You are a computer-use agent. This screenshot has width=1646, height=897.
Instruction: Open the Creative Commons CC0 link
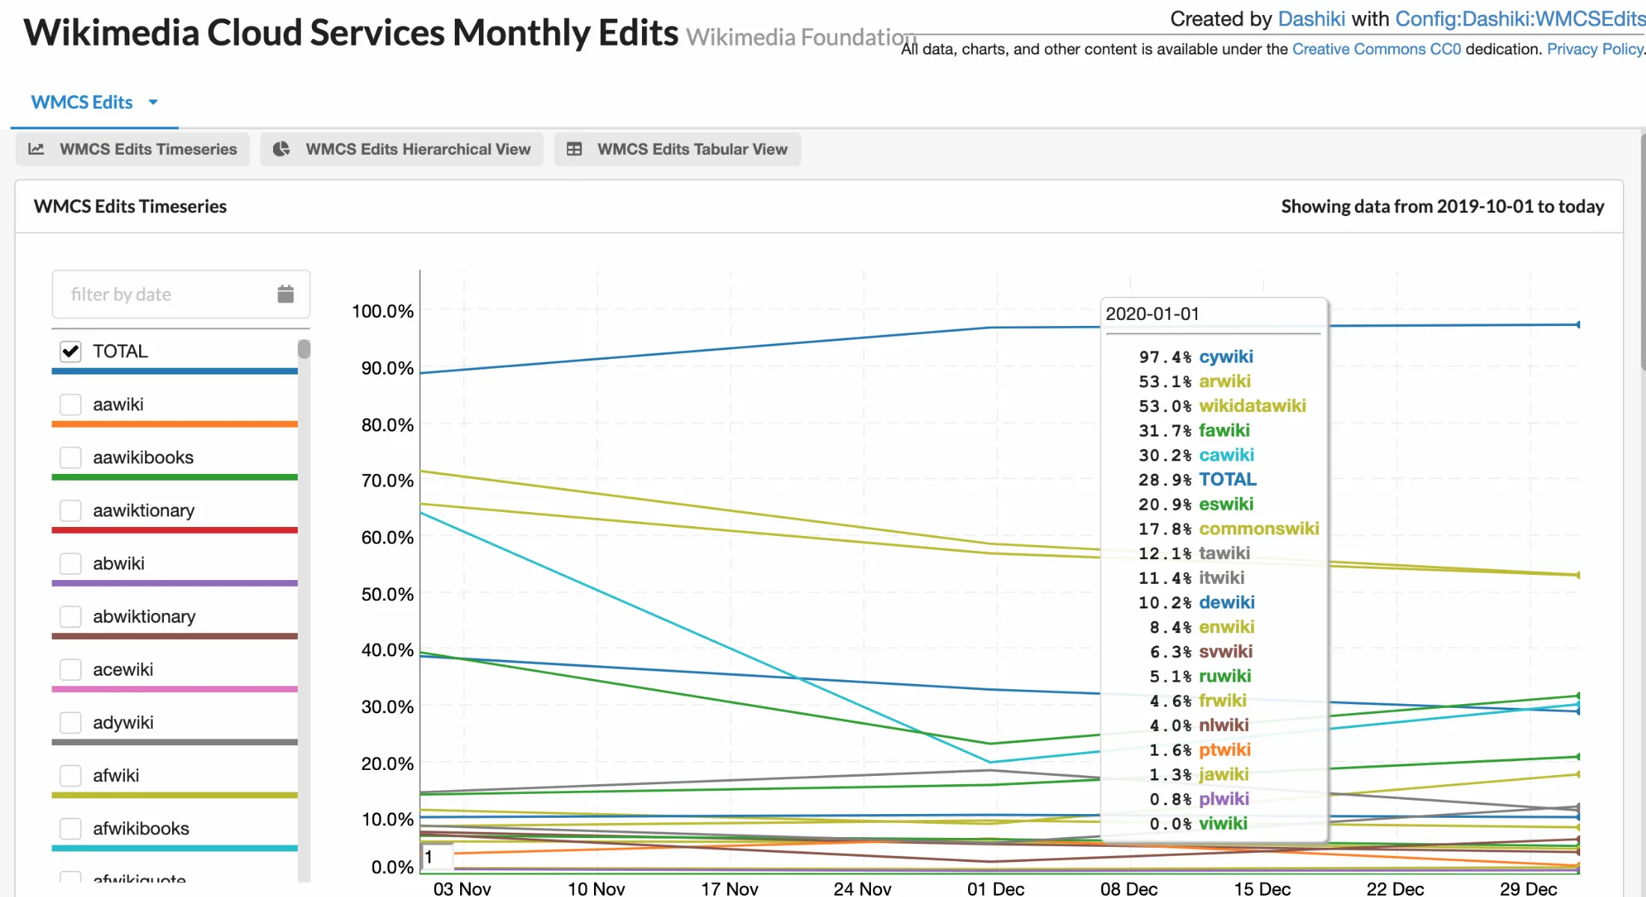[x=1377, y=49]
